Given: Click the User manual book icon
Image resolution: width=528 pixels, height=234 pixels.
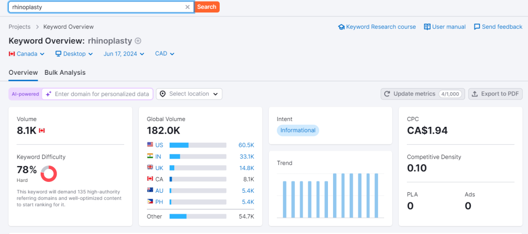Looking at the screenshot, I should point(427,27).
